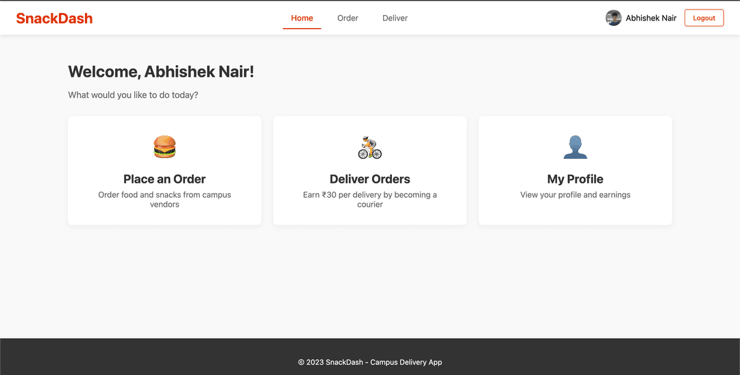Open the Place an Order card title
740x375 pixels.
point(164,179)
